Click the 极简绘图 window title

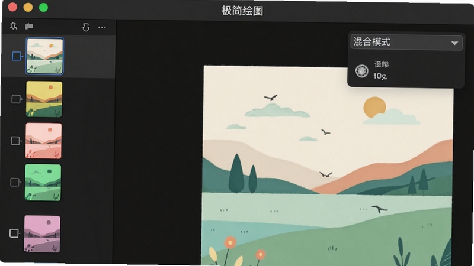click(x=242, y=11)
